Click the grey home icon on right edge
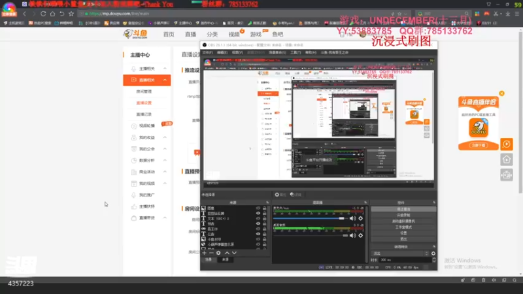 tap(506, 159)
